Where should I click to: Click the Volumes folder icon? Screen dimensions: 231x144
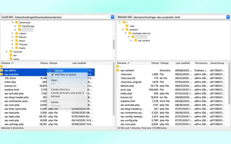point(11,52)
